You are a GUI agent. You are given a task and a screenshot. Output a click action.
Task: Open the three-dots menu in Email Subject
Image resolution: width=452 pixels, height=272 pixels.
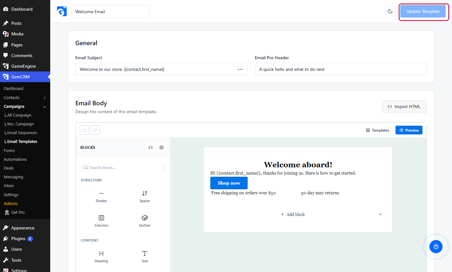[x=240, y=69]
